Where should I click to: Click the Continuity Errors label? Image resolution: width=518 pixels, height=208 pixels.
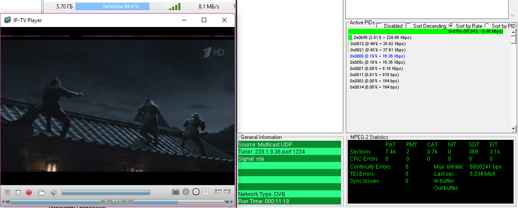(x=370, y=167)
